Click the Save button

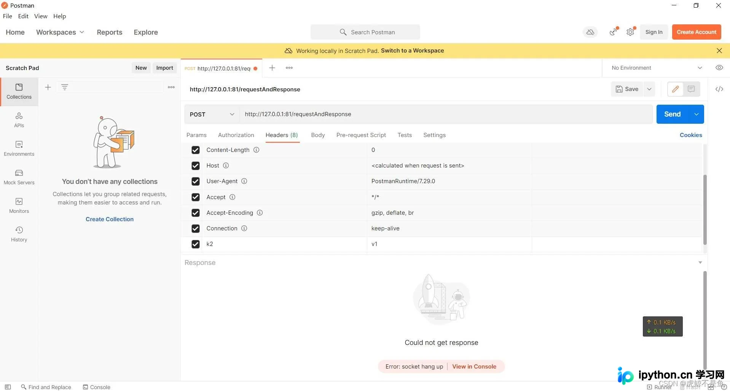[627, 89]
